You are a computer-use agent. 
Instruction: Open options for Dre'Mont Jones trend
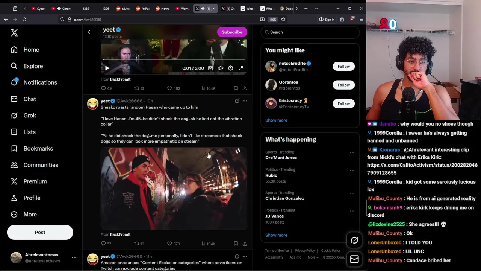[352, 152]
